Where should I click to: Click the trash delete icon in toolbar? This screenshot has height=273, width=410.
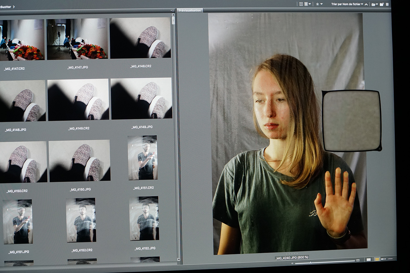pos(387,4)
